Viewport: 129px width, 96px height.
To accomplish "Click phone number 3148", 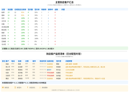I will point(13,78).
